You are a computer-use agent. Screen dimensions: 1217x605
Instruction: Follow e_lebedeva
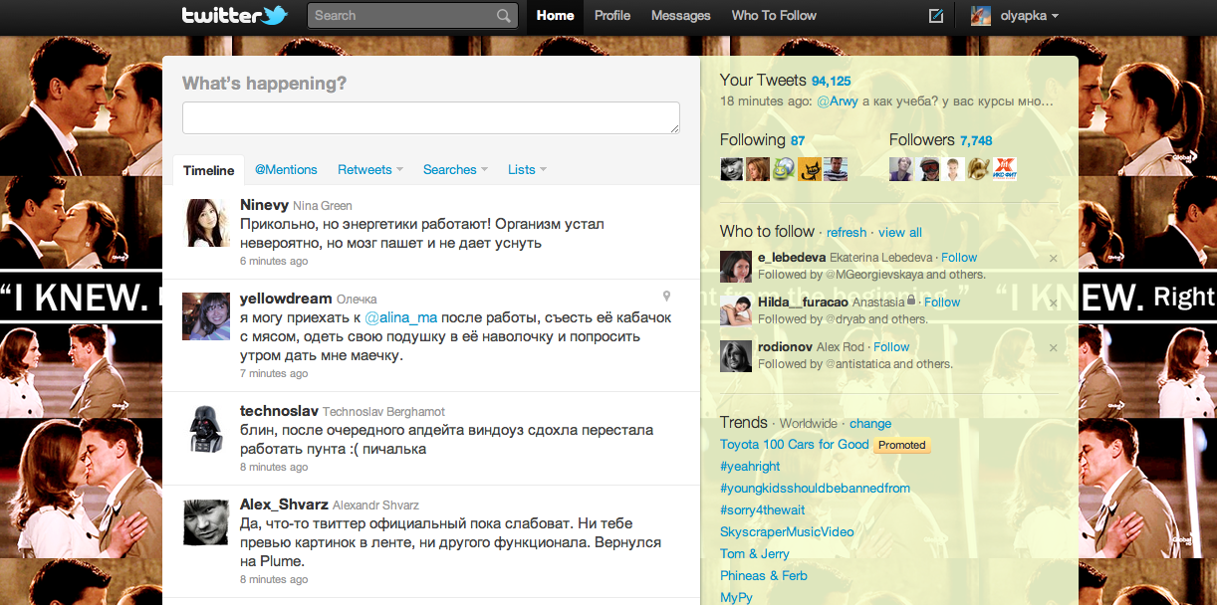tap(959, 258)
